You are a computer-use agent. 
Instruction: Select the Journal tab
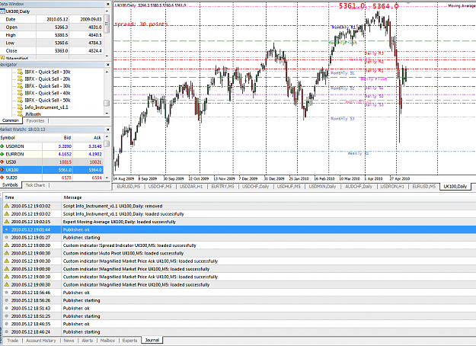(152, 340)
